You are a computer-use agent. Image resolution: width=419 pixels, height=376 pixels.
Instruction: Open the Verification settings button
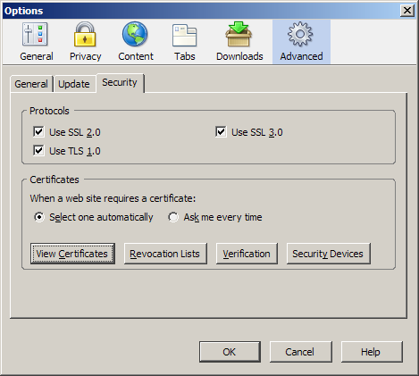coord(247,254)
